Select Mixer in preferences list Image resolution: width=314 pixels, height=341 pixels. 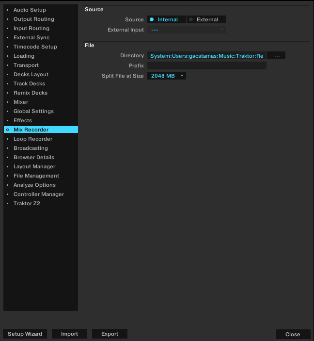click(41, 102)
